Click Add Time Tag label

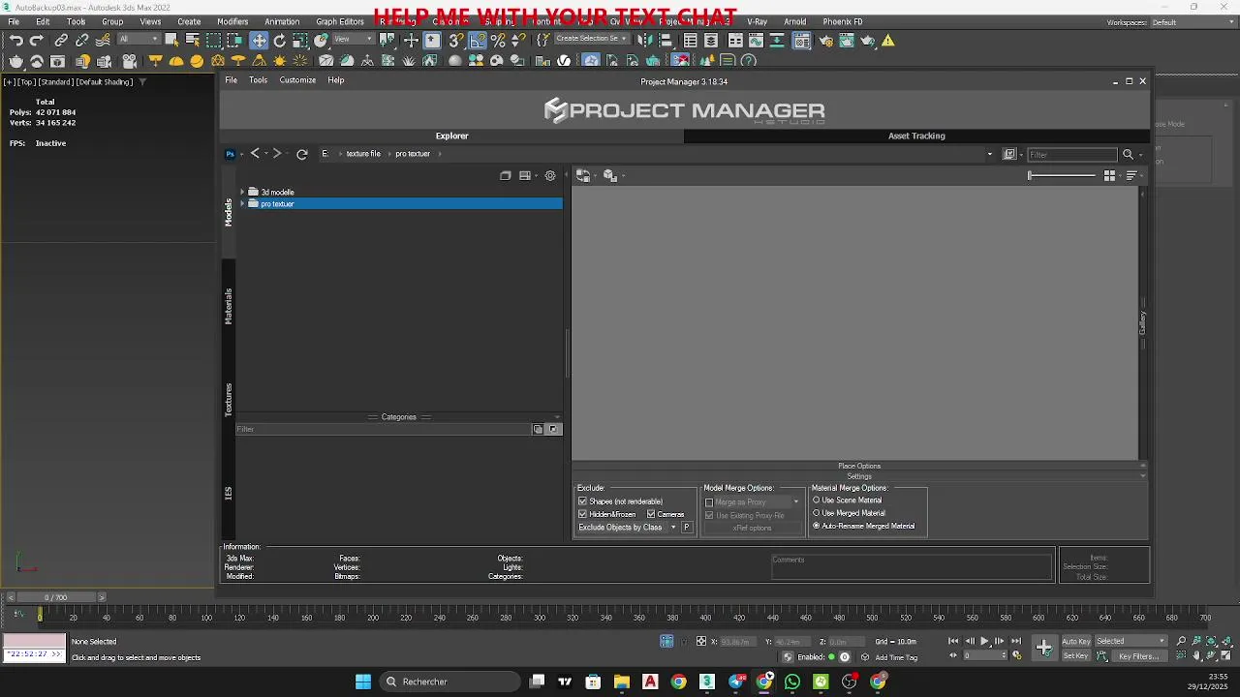point(896,657)
